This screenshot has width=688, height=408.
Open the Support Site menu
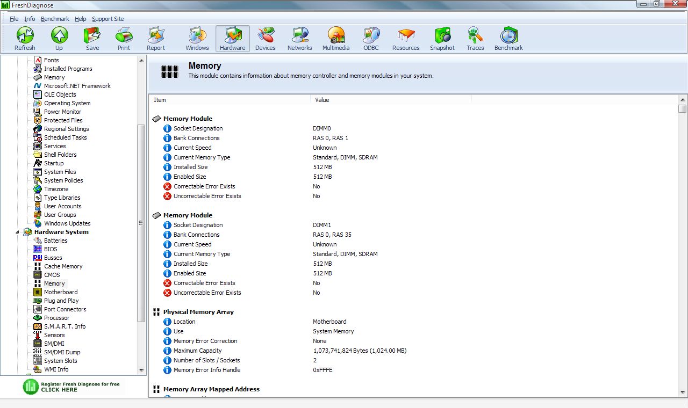pyautogui.click(x=107, y=19)
